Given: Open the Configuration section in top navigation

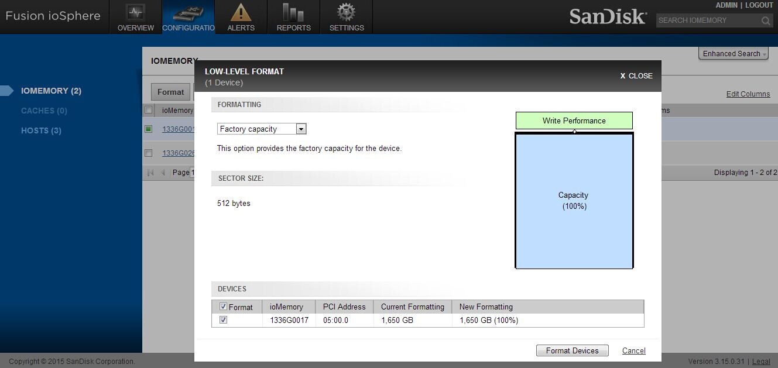Looking at the screenshot, I should coord(188,17).
